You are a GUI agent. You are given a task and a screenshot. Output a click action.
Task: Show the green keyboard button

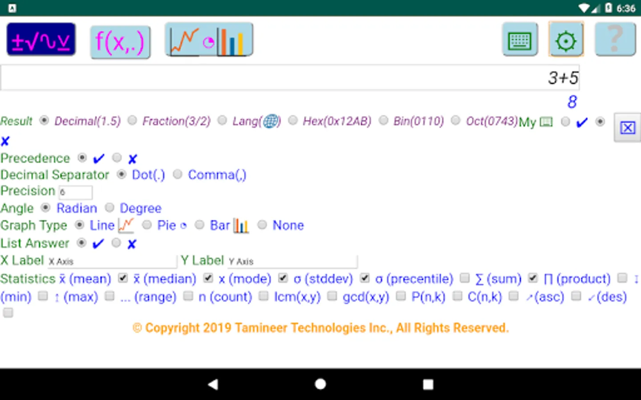(x=520, y=40)
